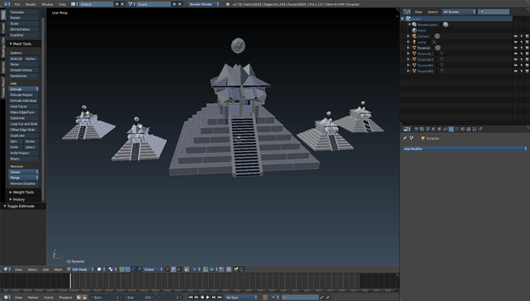530x301 pixels.
Task: Toggle visibility eye for Lamp
Action: pyautogui.click(x=515, y=42)
